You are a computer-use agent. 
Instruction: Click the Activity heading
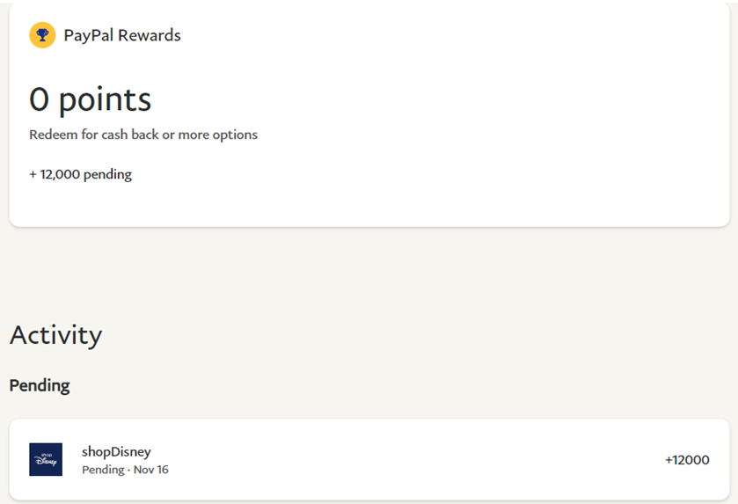tap(55, 334)
